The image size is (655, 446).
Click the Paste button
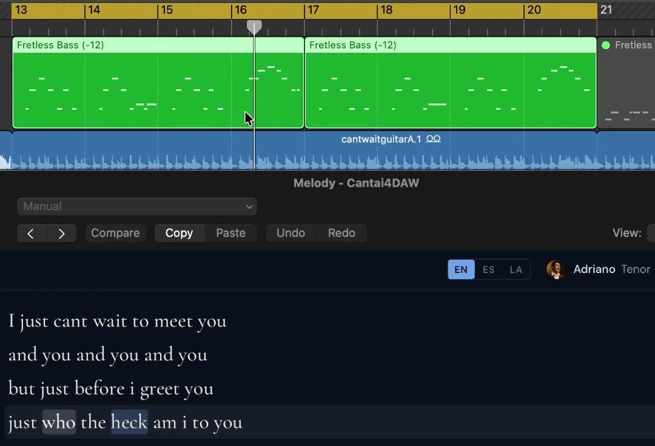[230, 233]
